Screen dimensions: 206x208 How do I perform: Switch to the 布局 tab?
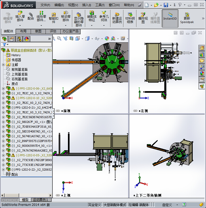pos(23,31)
